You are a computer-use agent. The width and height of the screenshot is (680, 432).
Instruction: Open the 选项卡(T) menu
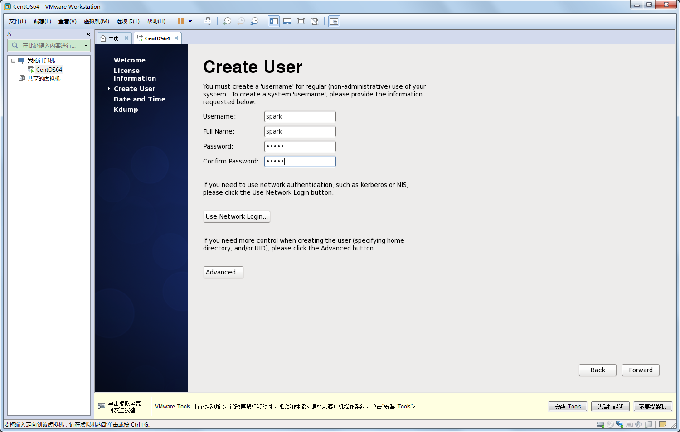[x=127, y=21]
